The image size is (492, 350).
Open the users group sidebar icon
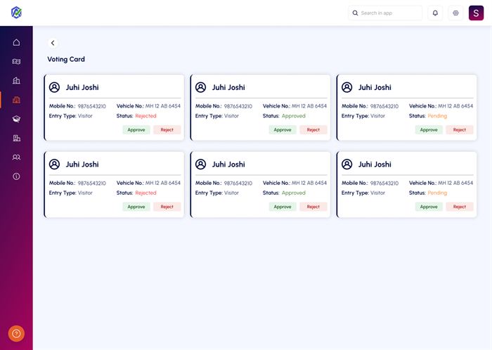tap(16, 157)
